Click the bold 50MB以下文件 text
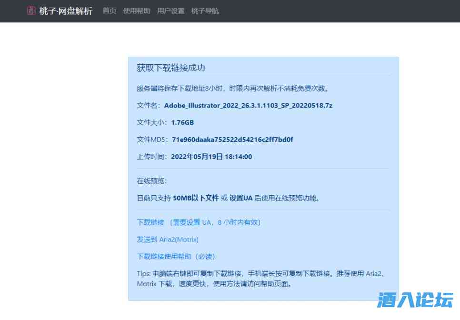This screenshot has width=460, height=320. [196, 198]
